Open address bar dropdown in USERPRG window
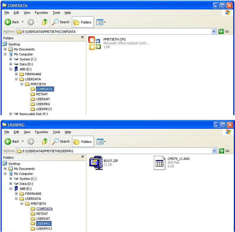 pyautogui.click(x=214, y=151)
